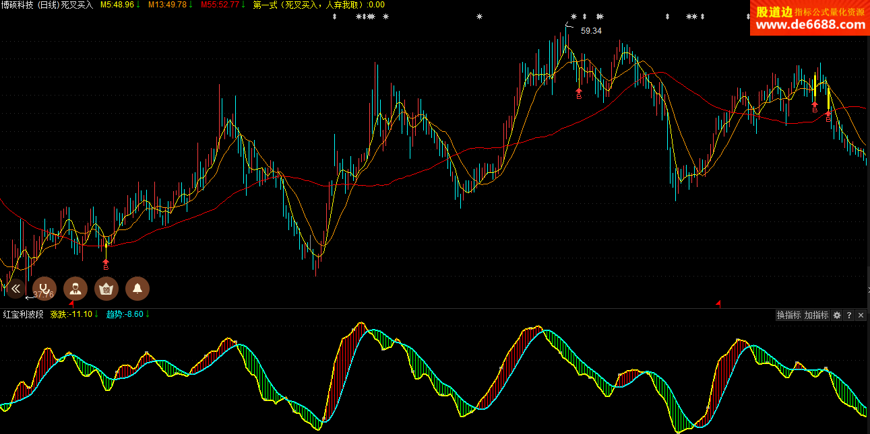Click the B buy marker below 59.34 peak
This screenshot has width=870, height=434.
coord(578,94)
